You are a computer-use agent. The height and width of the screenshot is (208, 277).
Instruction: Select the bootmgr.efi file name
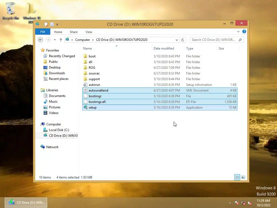(x=97, y=102)
